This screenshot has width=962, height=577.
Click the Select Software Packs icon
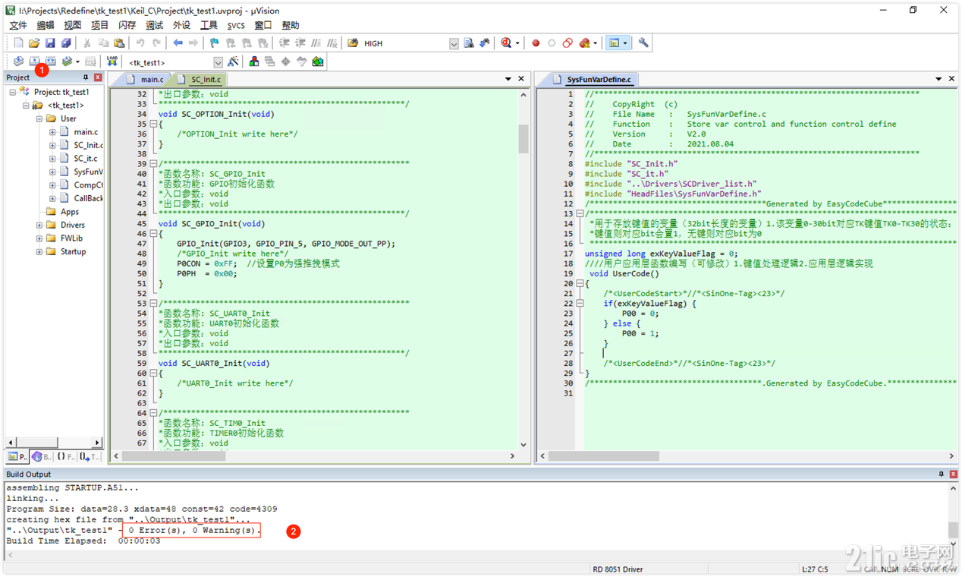(301, 61)
